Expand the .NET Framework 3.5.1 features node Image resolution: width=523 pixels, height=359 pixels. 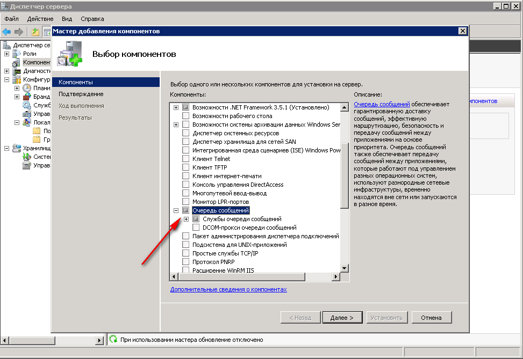click(176, 107)
